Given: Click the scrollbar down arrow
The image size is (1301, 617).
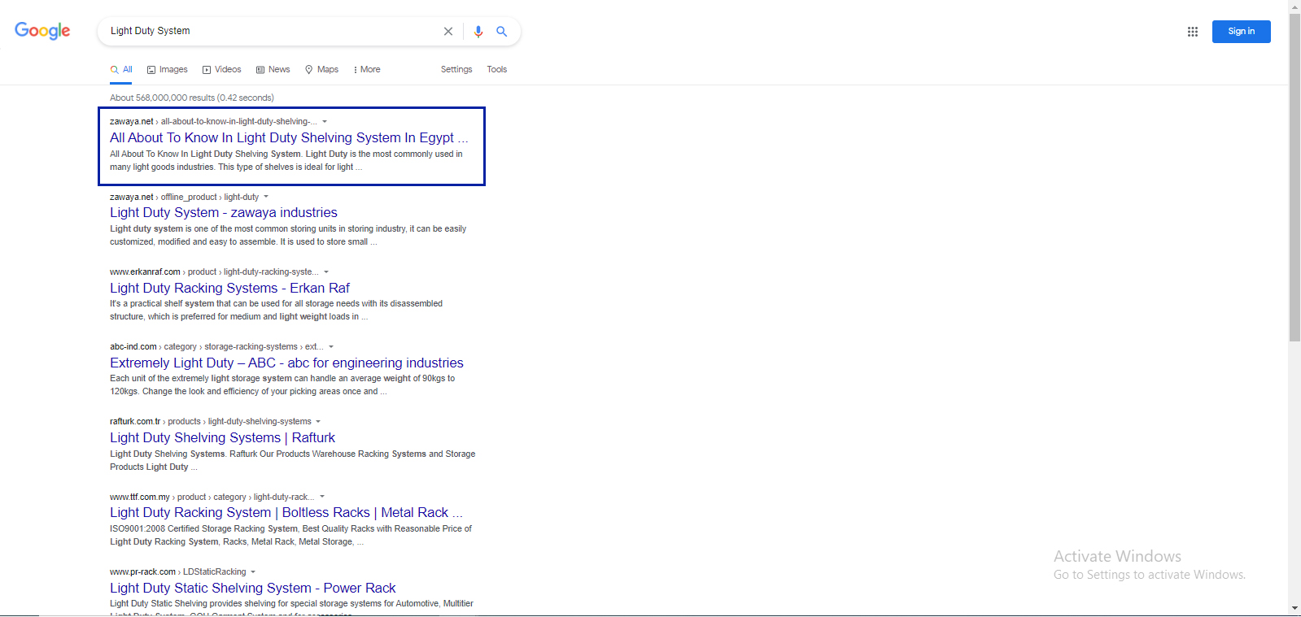Looking at the screenshot, I should coord(1294,608).
